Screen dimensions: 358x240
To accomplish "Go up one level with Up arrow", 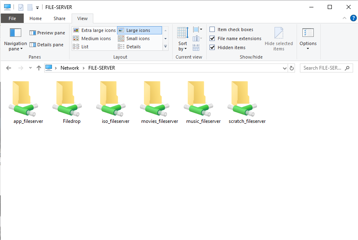I will coord(39,68).
